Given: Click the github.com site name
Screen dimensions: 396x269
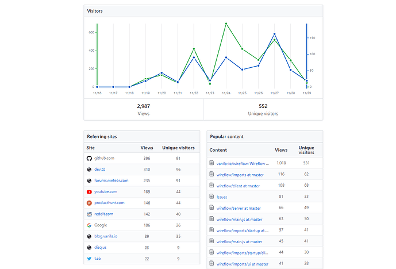Looking at the screenshot, I should tap(104, 158).
